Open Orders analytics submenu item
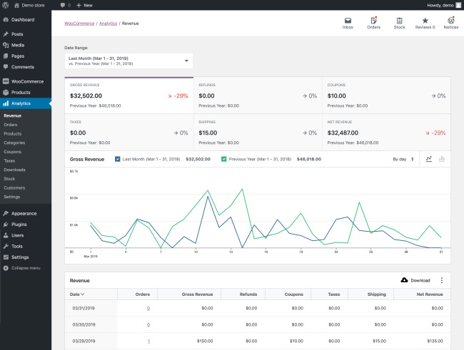The height and width of the screenshot is (350, 464). [11, 125]
